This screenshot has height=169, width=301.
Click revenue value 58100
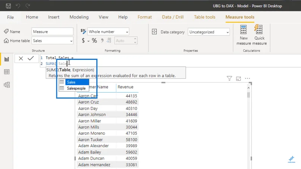click(131, 140)
